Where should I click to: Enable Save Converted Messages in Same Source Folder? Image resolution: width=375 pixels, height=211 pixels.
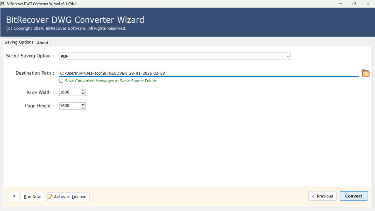61,81
